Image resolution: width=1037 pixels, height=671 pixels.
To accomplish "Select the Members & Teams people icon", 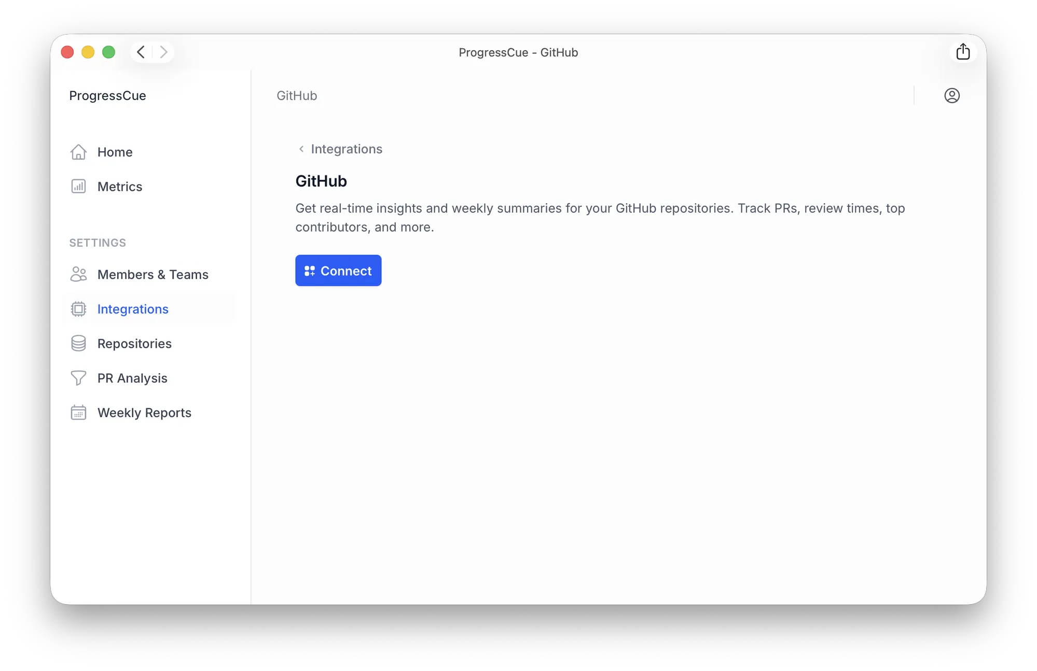I will coord(78,274).
